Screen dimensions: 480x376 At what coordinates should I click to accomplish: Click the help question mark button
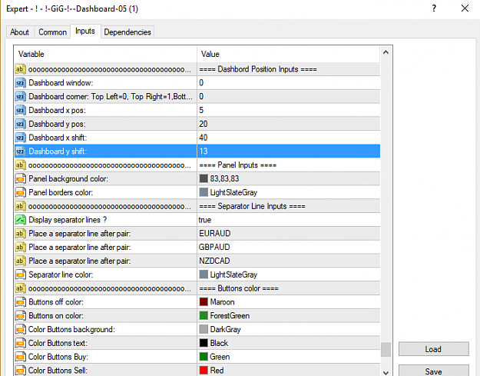(x=434, y=8)
